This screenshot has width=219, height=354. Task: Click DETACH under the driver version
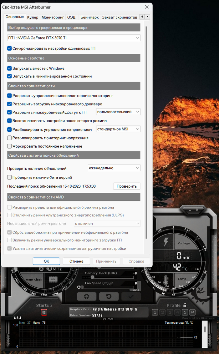tap(108, 319)
